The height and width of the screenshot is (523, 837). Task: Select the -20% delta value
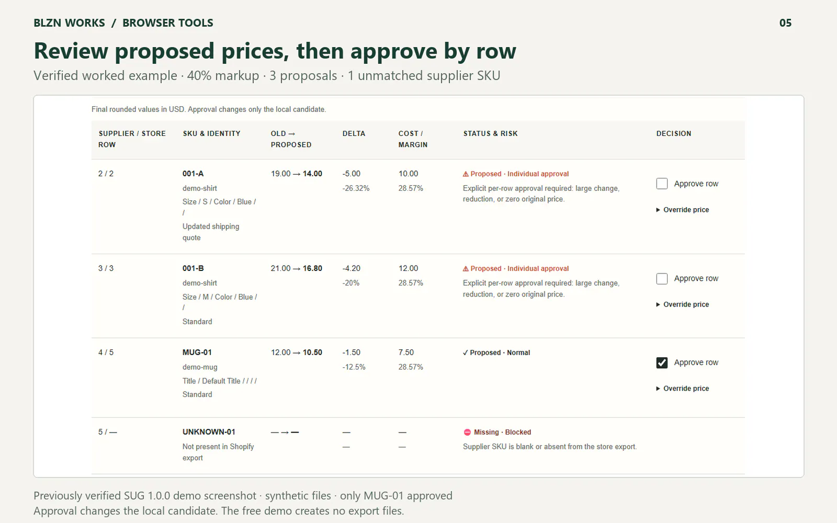click(x=351, y=283)
